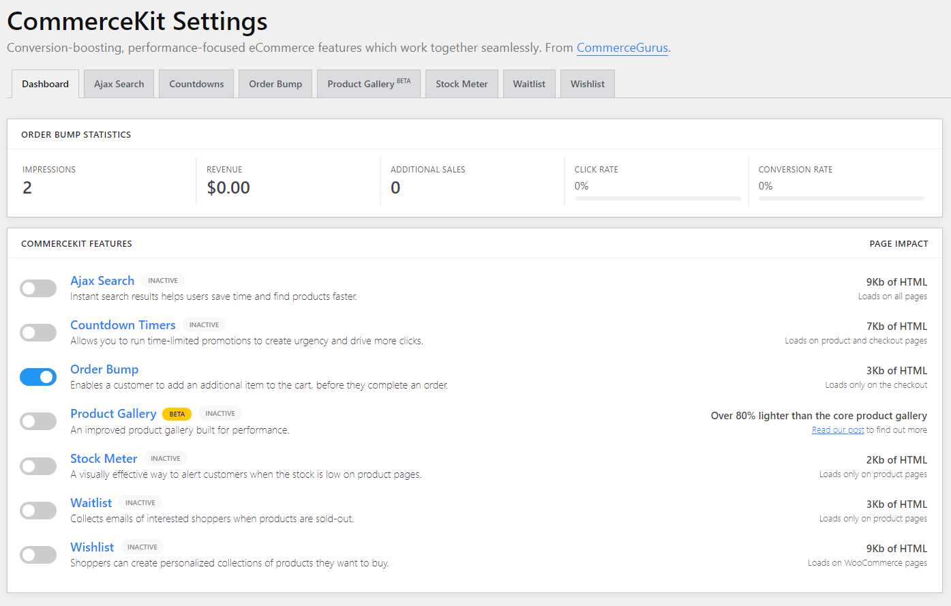Open the Order Bump feature link
Image resolution: width=951 pixels, height=606 pixels.
(x=104, y=369)
